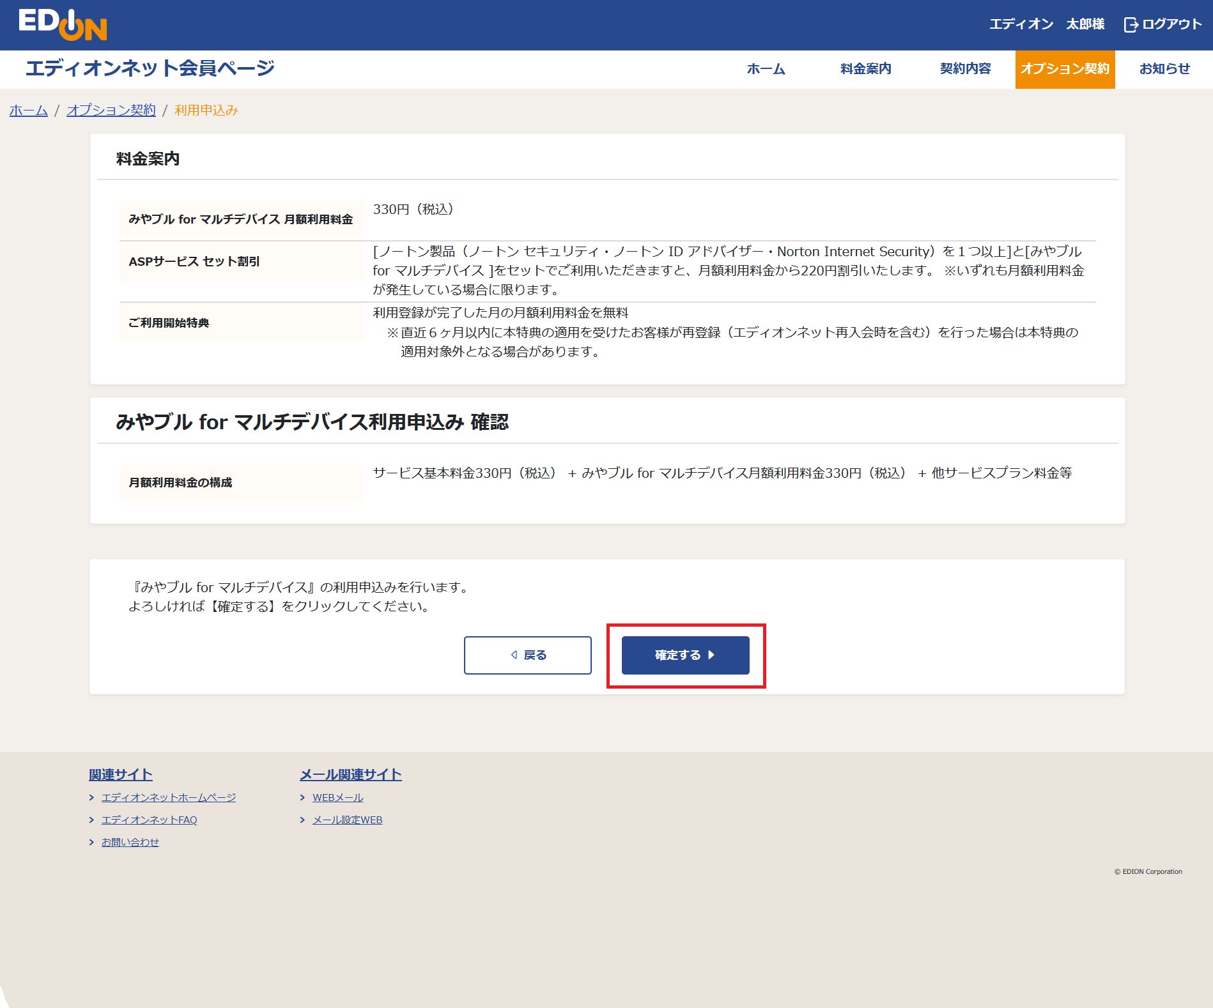Open the エディオンネットFAQ link

[149, 820]
